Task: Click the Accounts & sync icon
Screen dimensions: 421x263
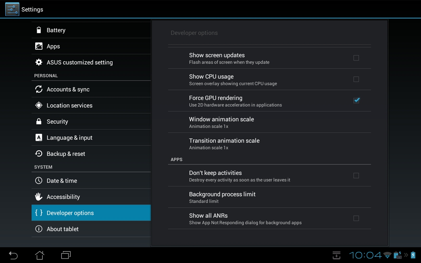Action: [39, 89]
